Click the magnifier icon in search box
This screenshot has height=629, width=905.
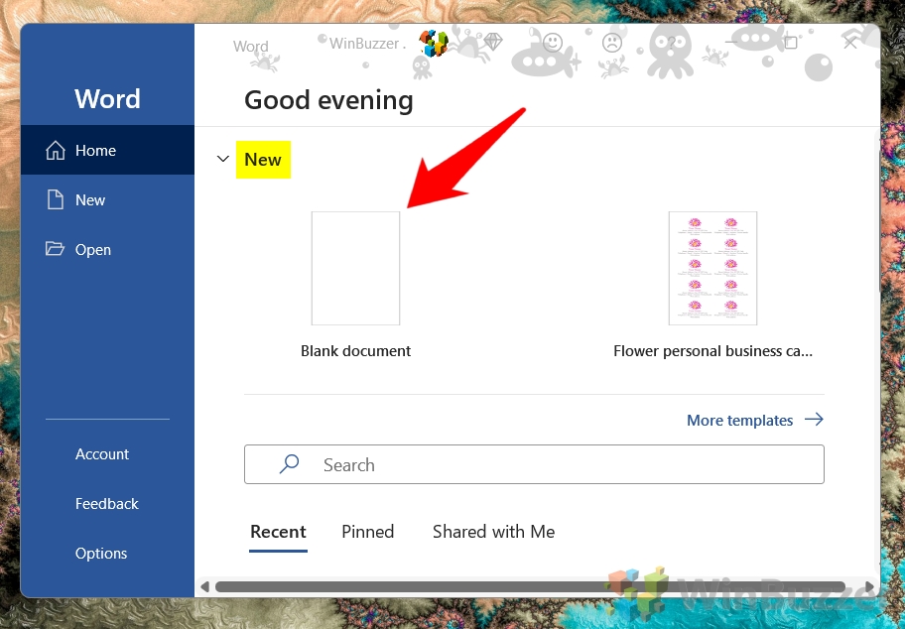pos(289,463)
